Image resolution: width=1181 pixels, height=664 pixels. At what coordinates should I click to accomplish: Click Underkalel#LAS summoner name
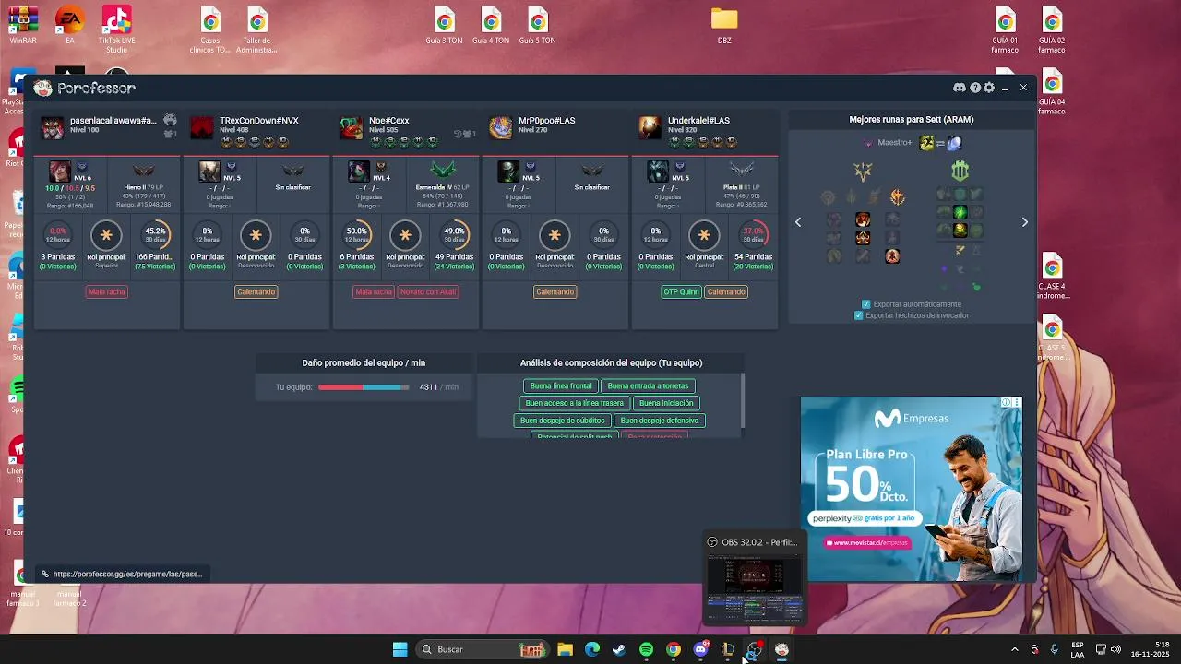point(698,121)
